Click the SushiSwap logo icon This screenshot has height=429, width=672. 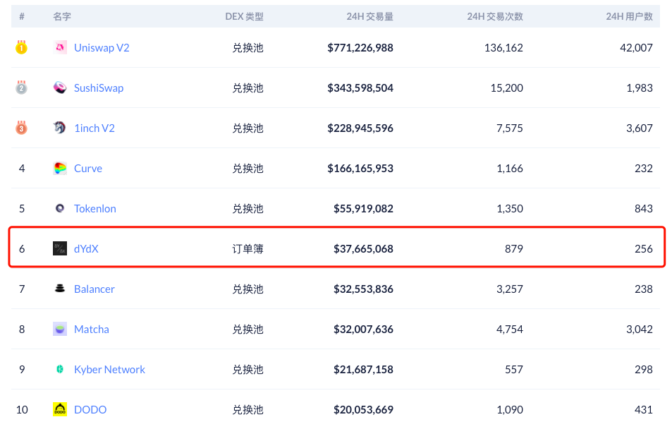coord(60,88)
